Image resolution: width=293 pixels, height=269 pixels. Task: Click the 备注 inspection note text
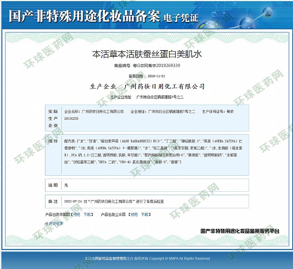point(114,201)
